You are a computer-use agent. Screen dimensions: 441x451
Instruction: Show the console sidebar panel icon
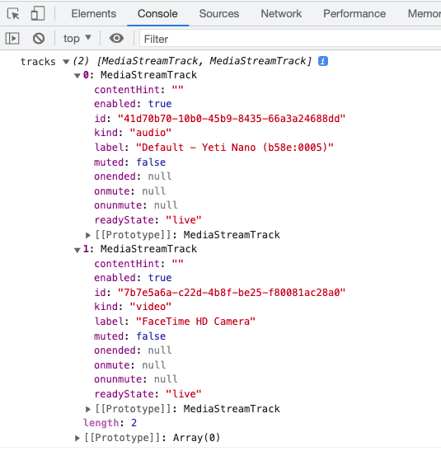point(12,38)
